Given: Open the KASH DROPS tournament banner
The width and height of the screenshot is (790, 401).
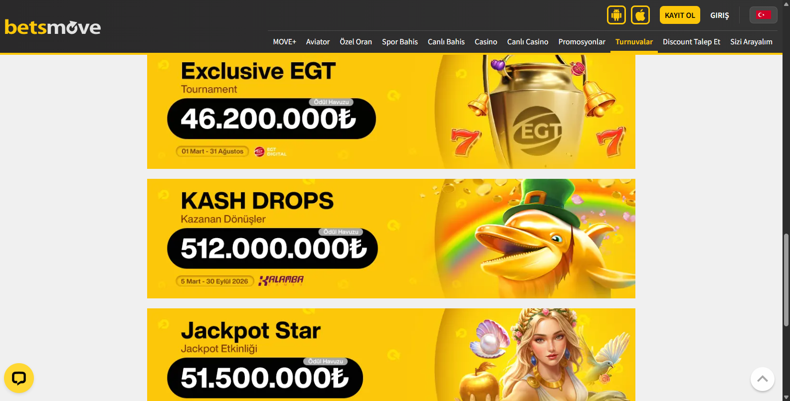Looking at the screenshot, I should (x=391, y=239).
